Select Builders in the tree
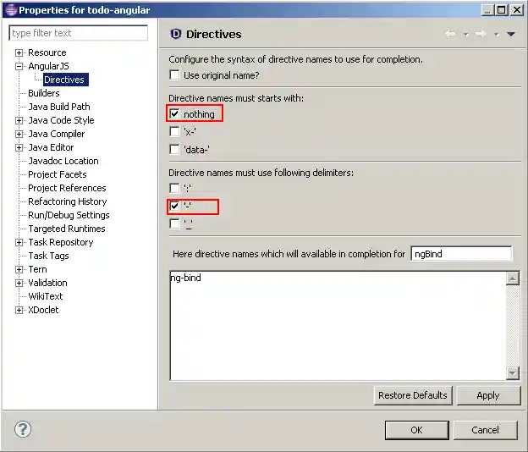Viewport: 528px width, 452px height. point(44,93)
